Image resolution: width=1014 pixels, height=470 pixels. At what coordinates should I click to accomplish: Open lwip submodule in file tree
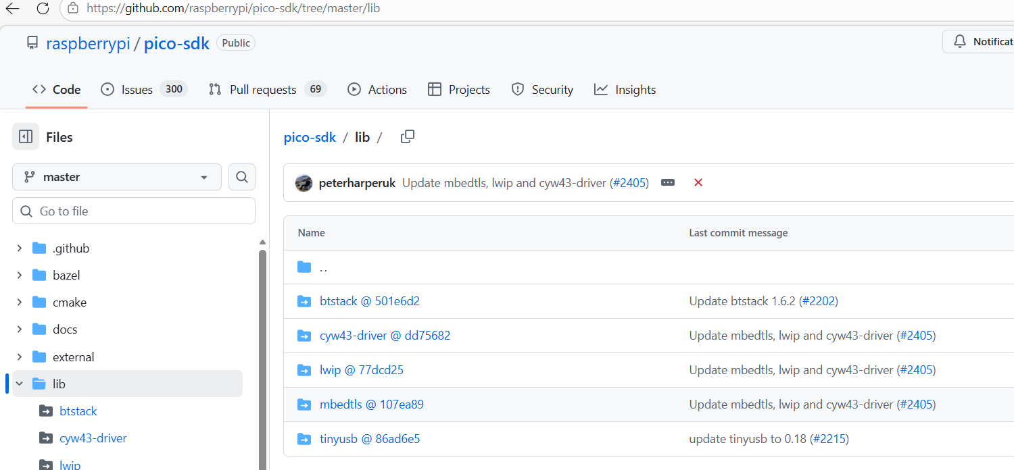pyautogui.click(x=70, y=465)
